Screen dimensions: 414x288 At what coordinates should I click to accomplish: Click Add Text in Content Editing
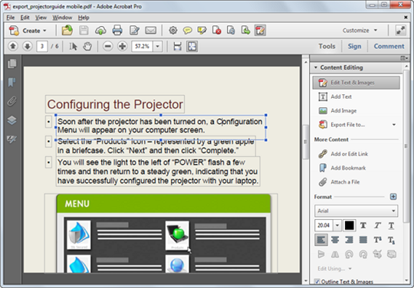click(x=341, y=97)
